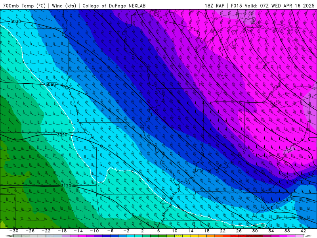Click the "18Z RAP" model label

coord(215,6)
